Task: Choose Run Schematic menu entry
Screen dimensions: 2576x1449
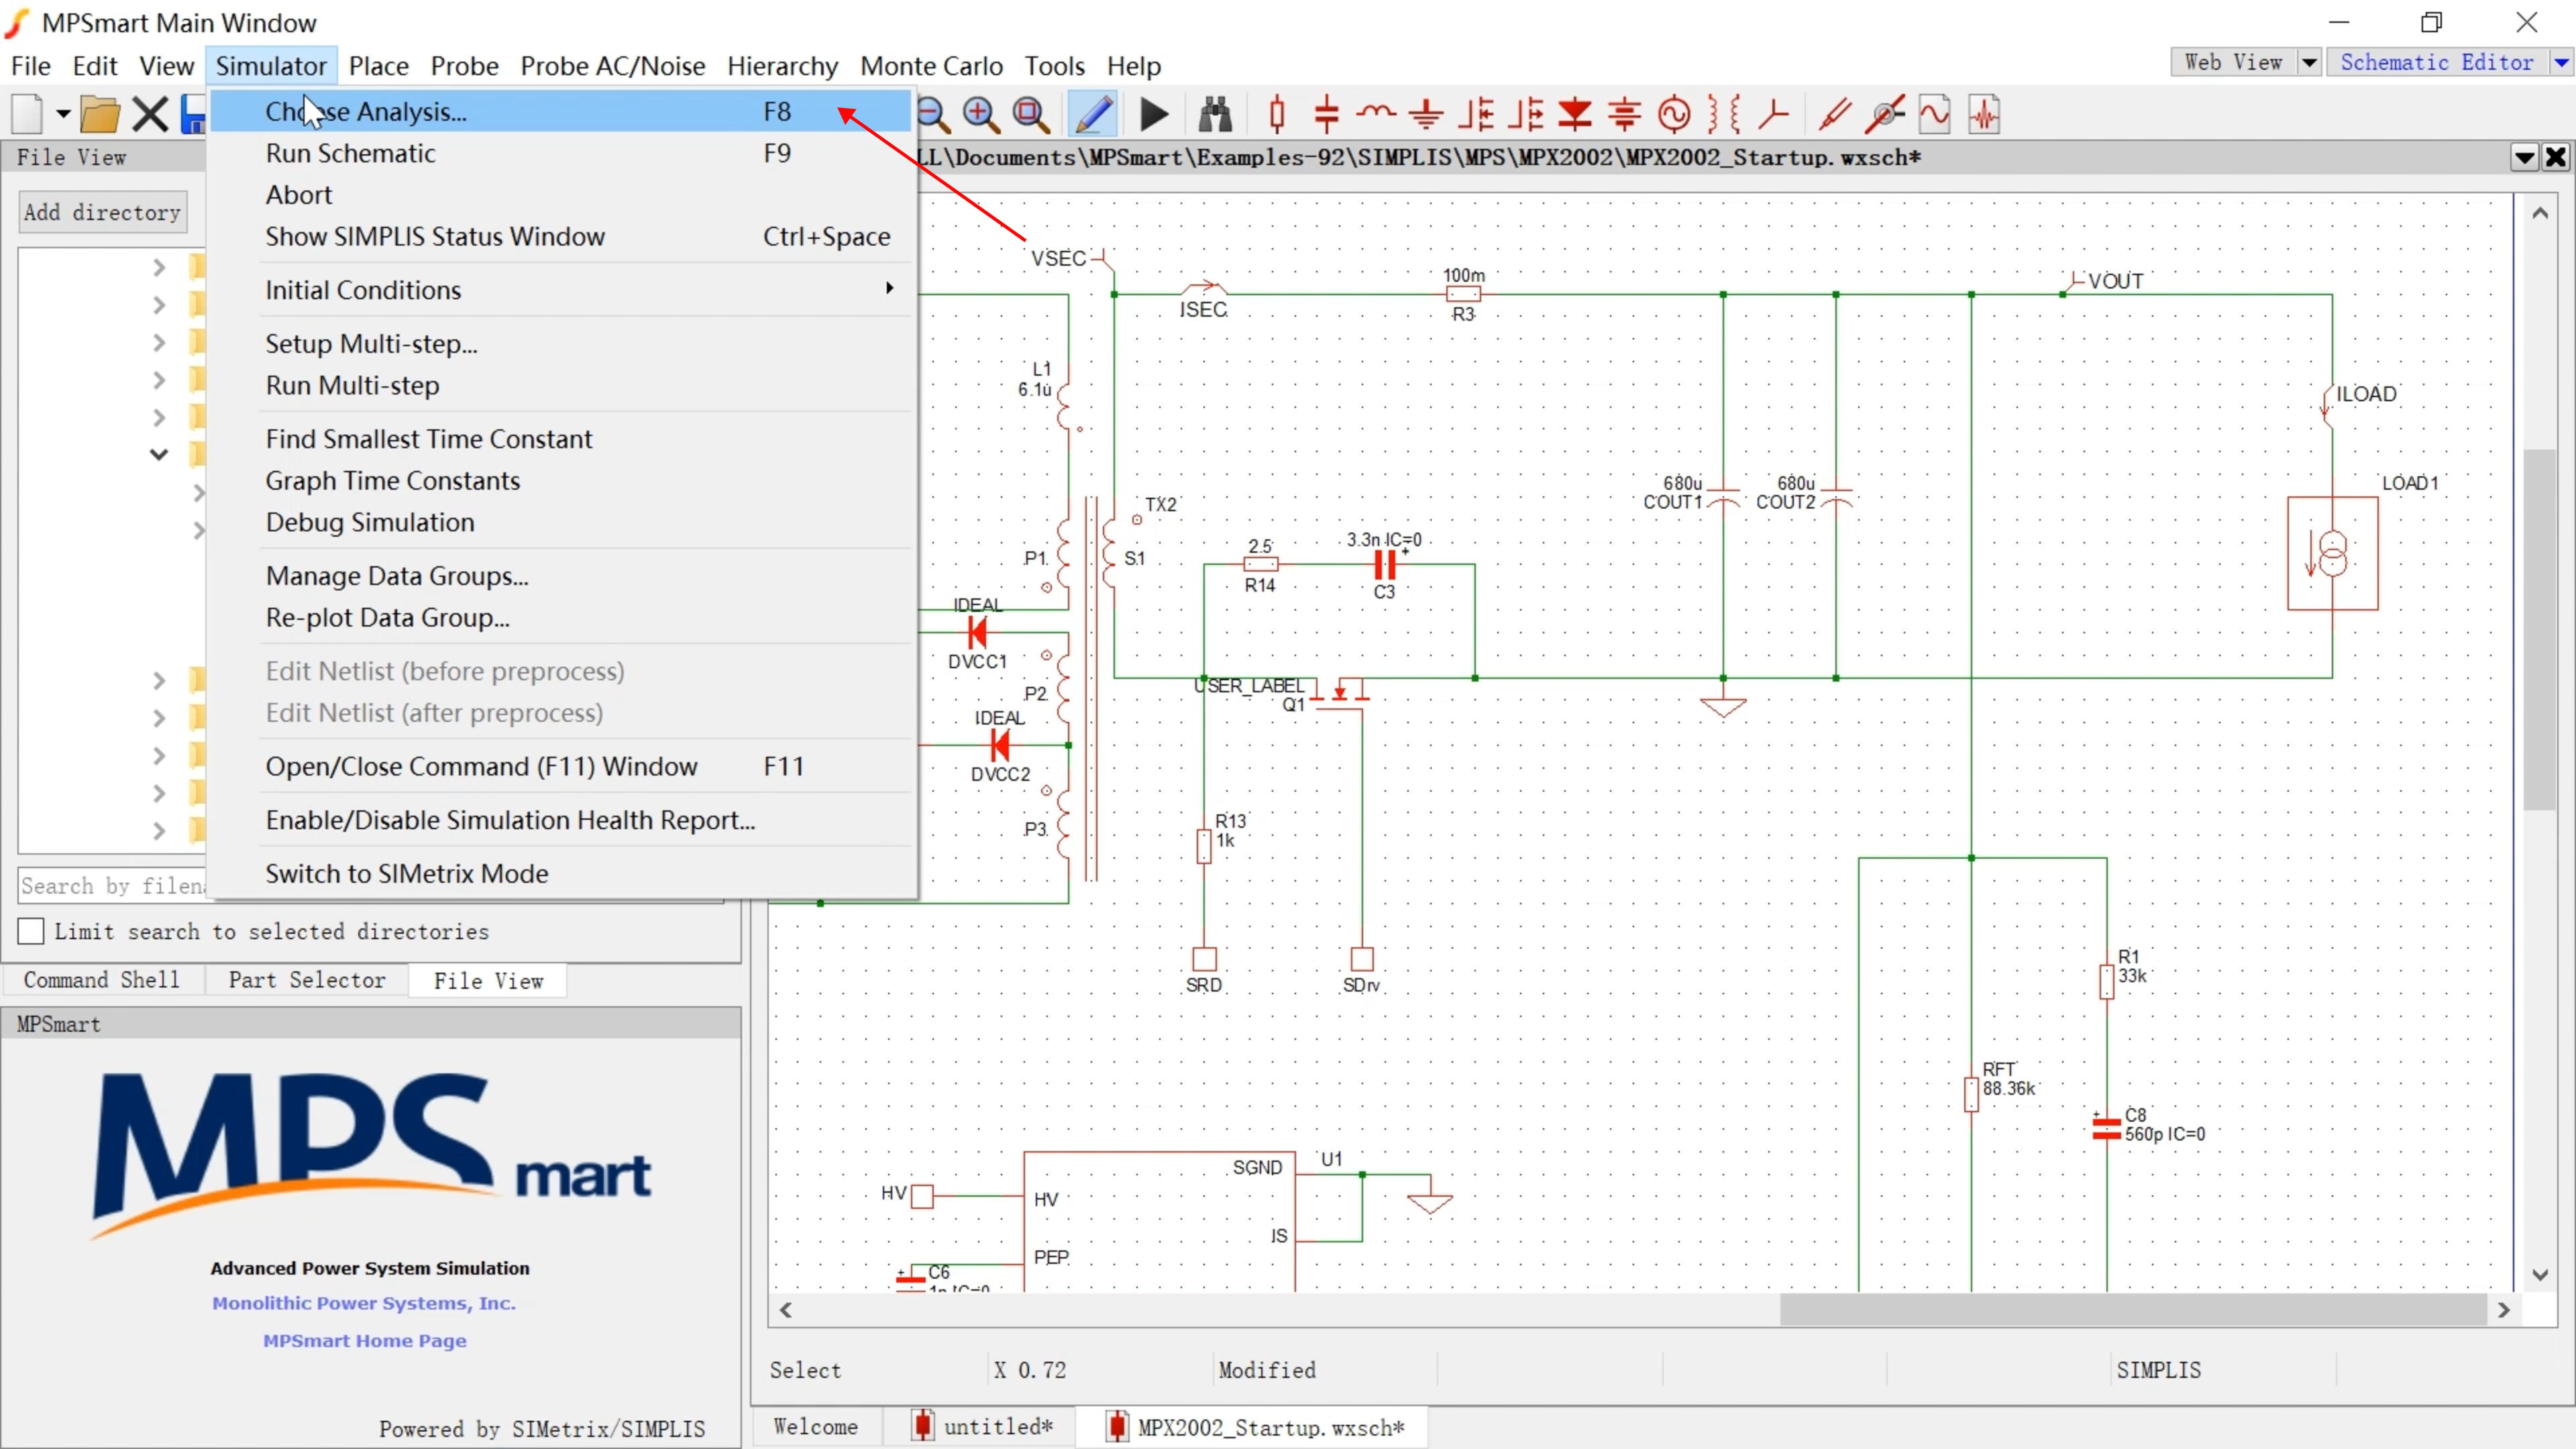Action: pos(350,153)
